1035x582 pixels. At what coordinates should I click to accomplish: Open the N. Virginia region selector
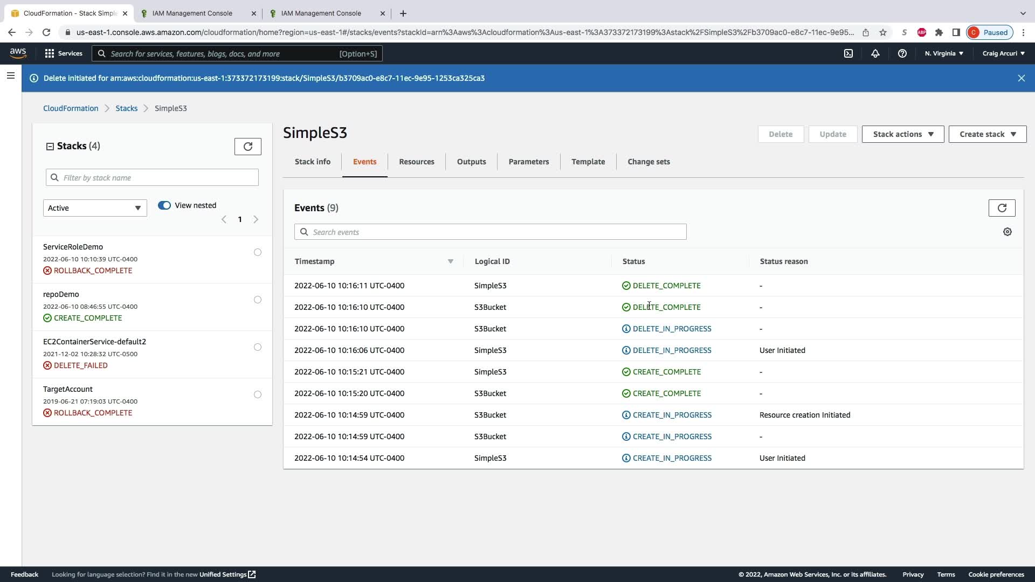944,53
